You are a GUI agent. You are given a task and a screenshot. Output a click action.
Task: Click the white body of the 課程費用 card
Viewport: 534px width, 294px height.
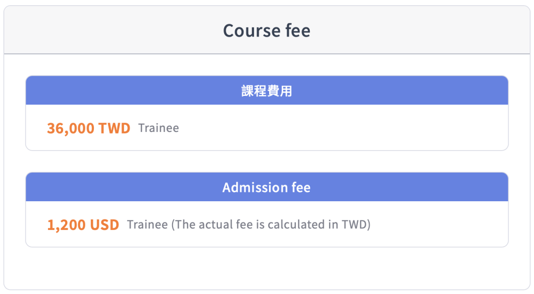coord(267,127)
